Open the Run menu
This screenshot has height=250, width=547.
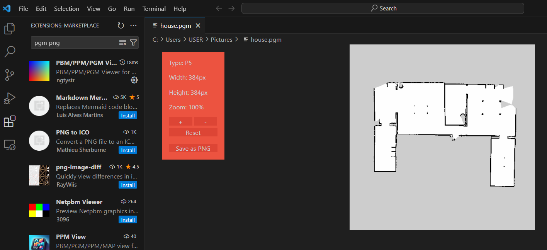pyautogui.click(x=129, y=9)
